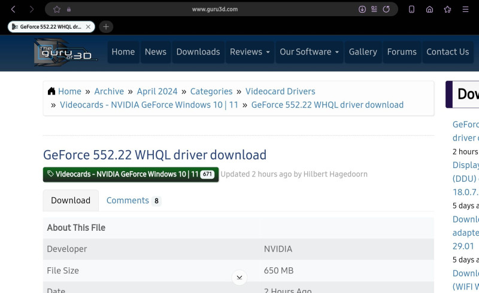Open the Gallery navigation item

[x=363, y=52]
